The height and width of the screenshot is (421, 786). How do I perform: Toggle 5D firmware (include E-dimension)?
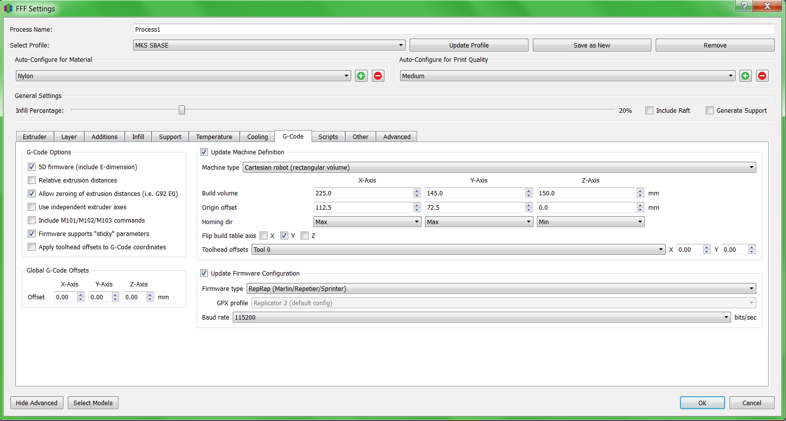pos(32,167)
